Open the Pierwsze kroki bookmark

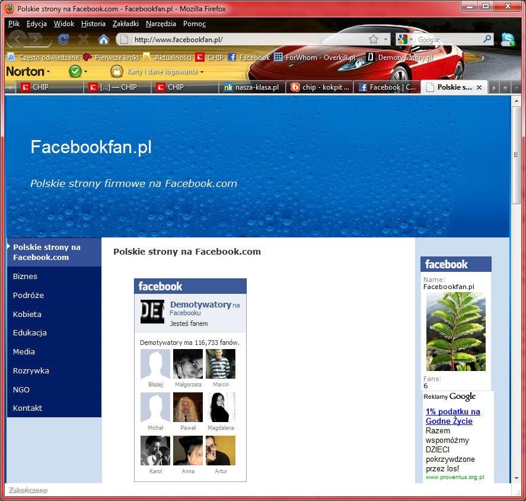(111, 58)
